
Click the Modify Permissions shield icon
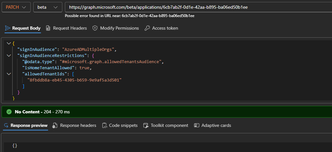pos(95,28)
